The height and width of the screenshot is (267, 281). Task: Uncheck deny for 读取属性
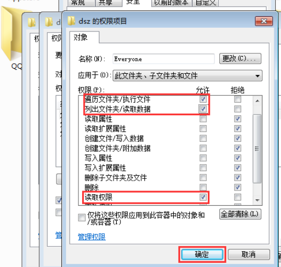[x=238, y=119]
